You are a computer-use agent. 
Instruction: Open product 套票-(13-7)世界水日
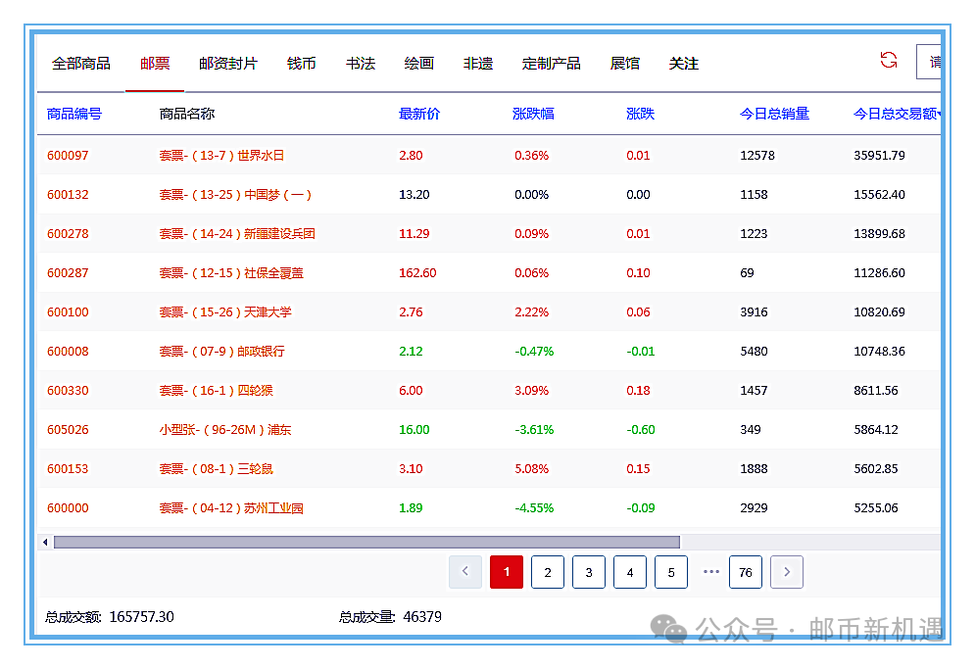(x=221, y=156)
